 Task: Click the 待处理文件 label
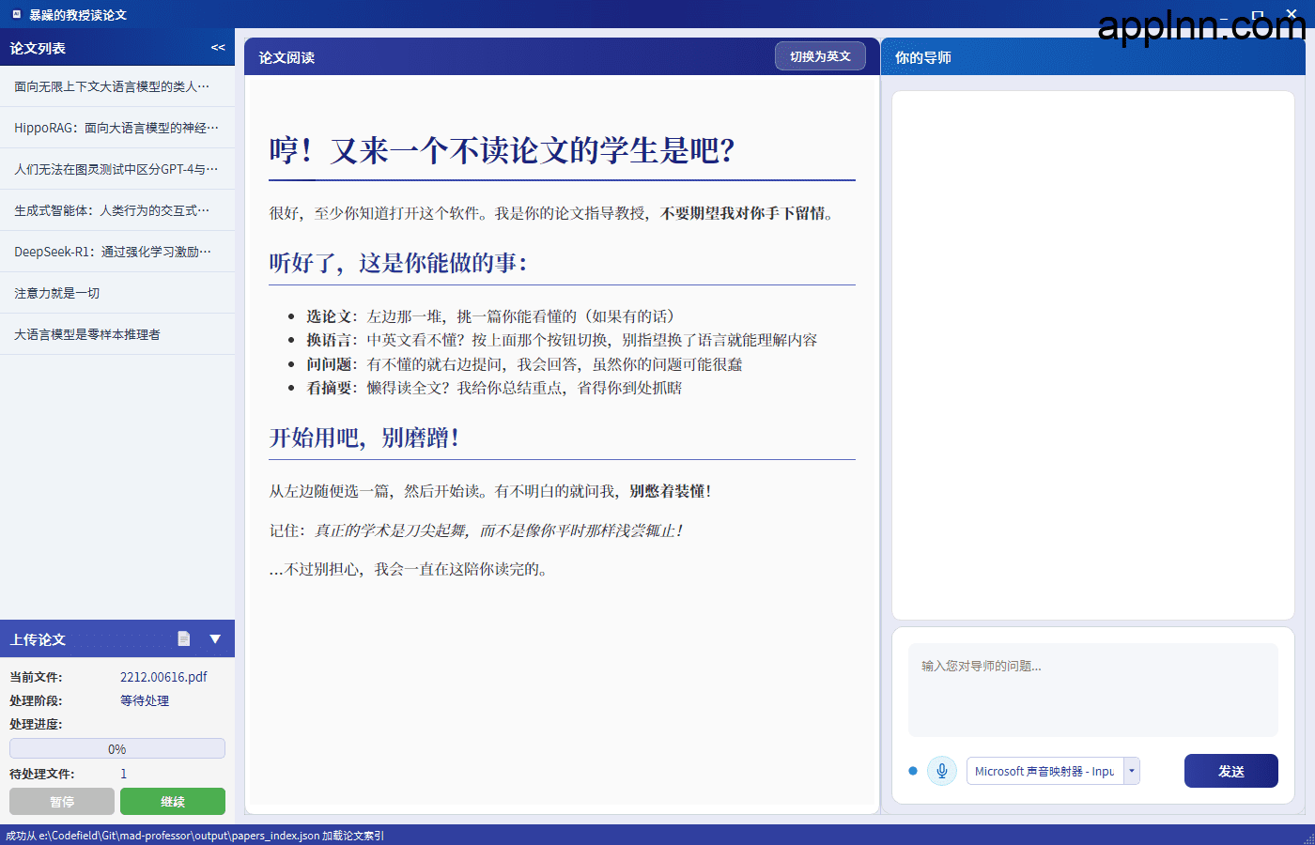point(42,774)
